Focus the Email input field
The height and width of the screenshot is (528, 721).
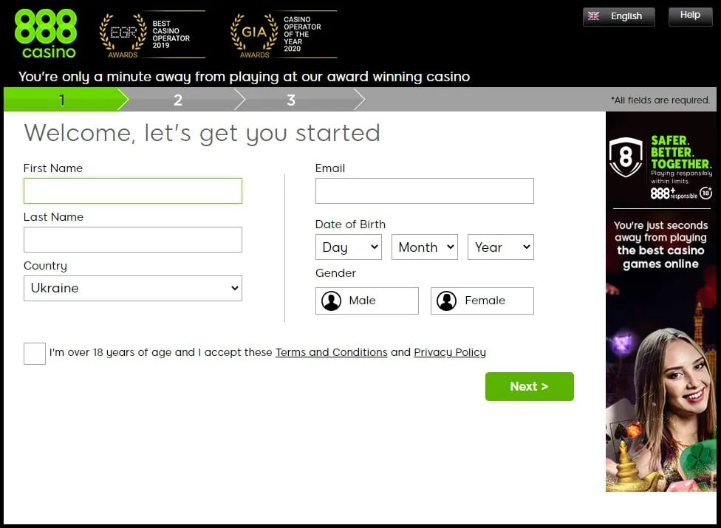425,191
